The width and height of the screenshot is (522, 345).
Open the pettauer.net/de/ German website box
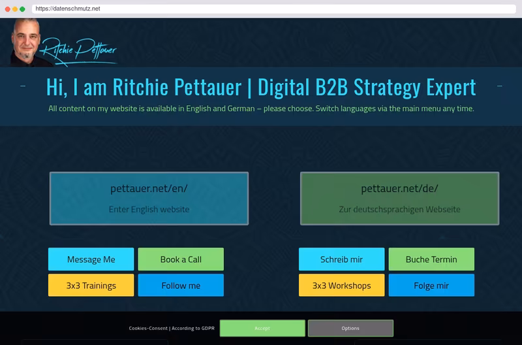399,199
